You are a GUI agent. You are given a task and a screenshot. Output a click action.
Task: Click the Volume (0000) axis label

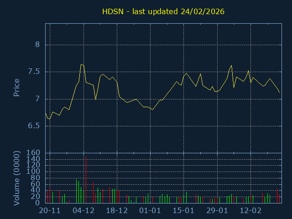point(17,179)
